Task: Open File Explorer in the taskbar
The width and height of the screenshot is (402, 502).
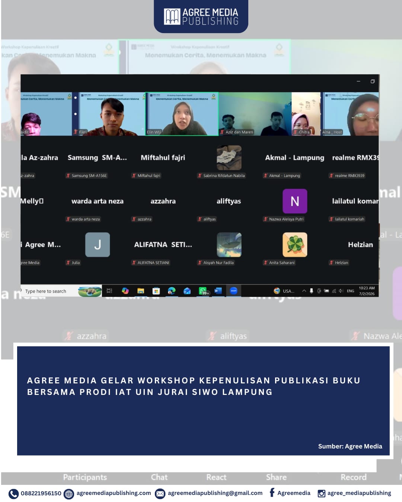Action: coord(141,291)
